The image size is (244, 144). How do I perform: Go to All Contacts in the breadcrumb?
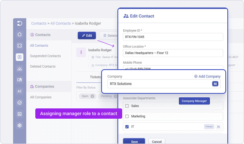point(61,23)
